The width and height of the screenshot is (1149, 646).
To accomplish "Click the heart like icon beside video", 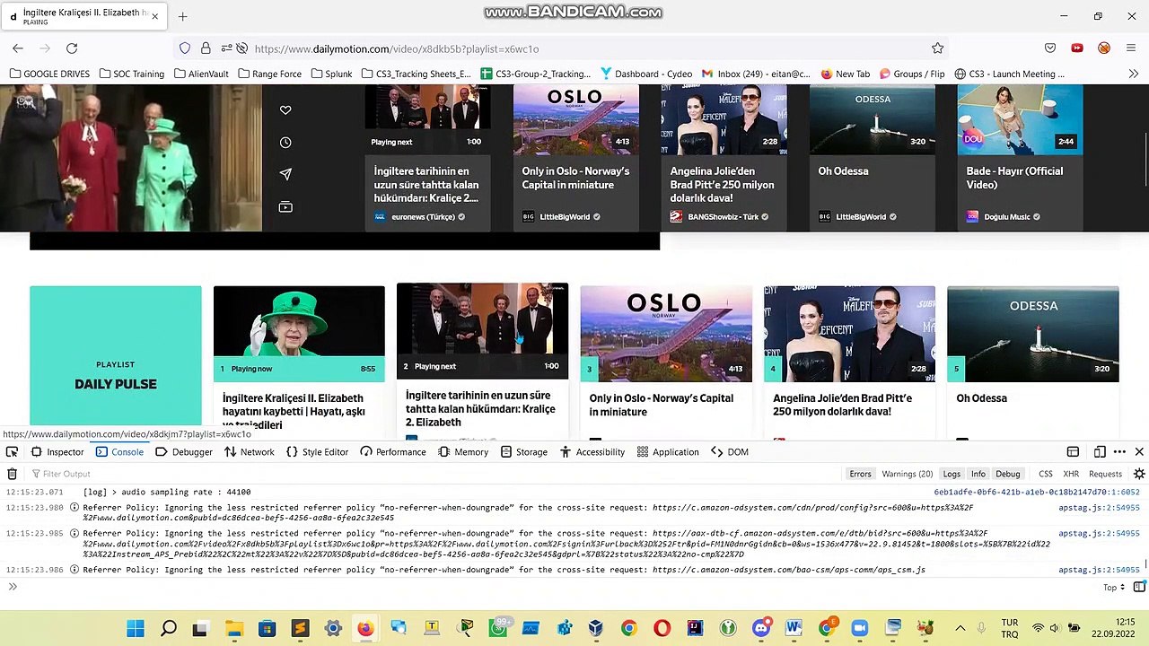I will [285, 109].
